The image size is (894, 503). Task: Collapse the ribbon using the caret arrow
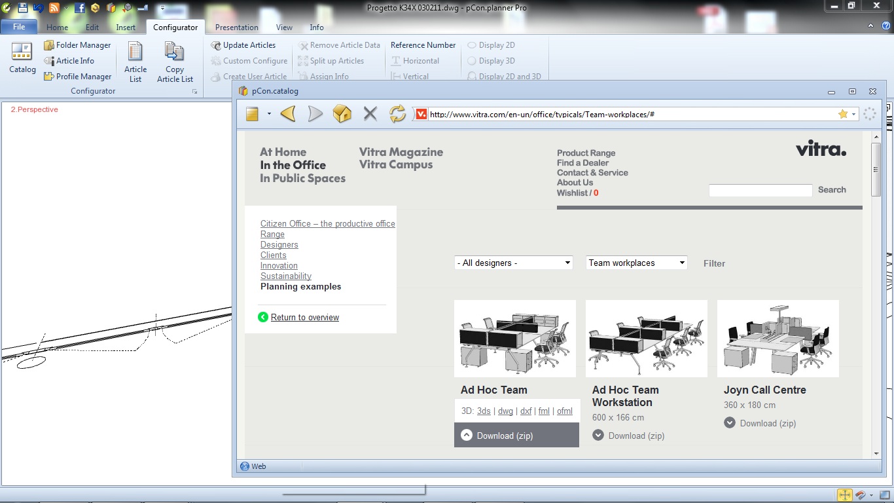point(870,26)
